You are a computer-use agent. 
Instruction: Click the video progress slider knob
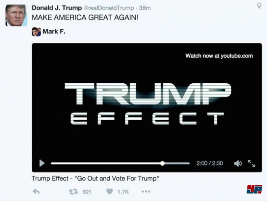pos(162,163)
